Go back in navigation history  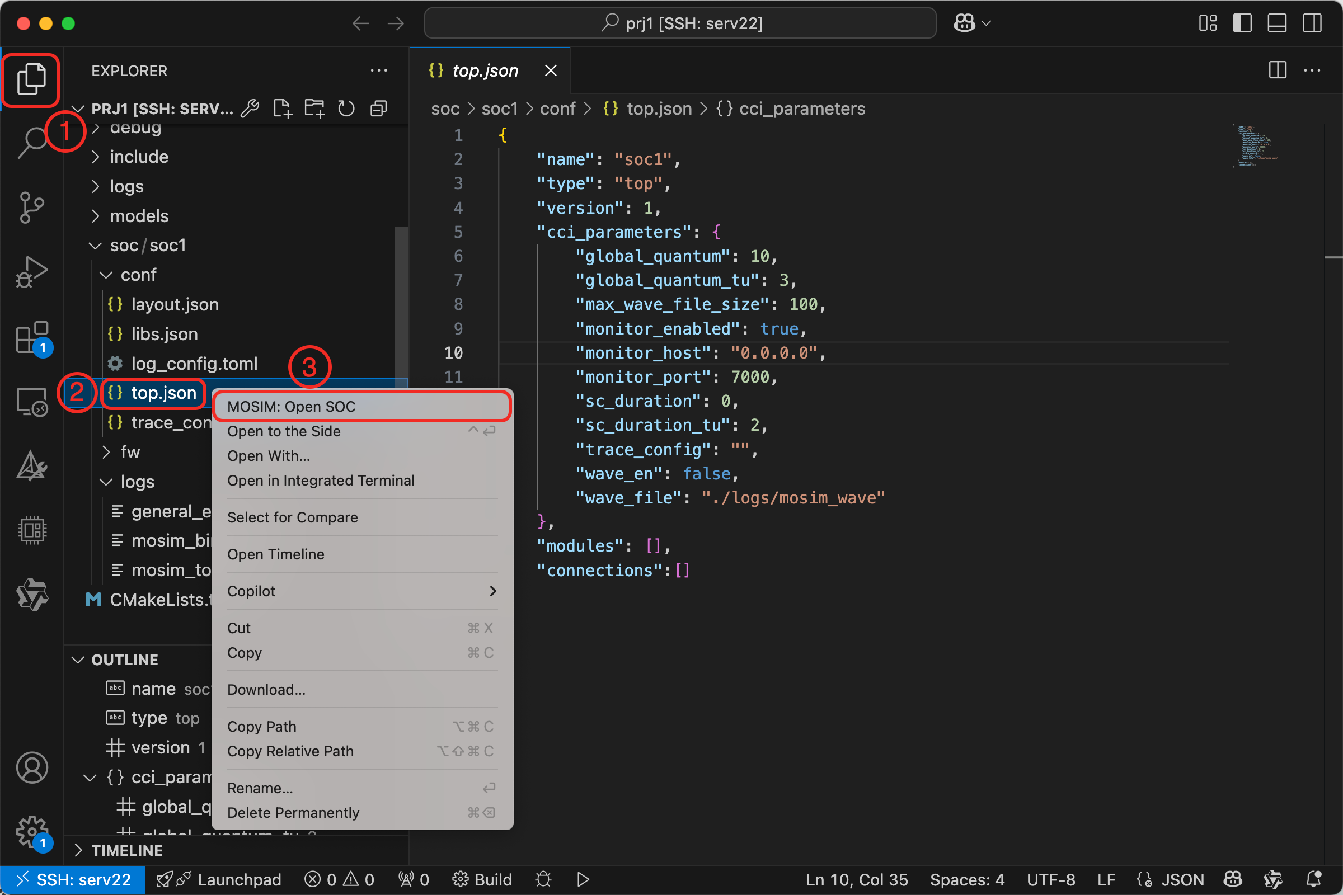[361, 23]
